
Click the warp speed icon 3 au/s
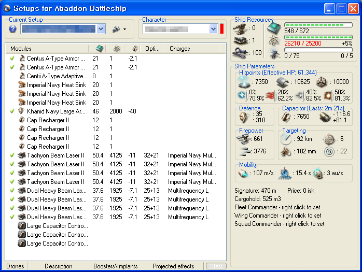(x=318, y=173)
